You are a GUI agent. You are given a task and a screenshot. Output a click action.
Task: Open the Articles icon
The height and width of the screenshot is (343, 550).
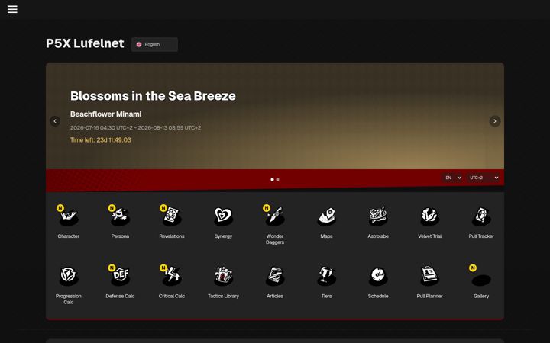[x=275, y=275]
